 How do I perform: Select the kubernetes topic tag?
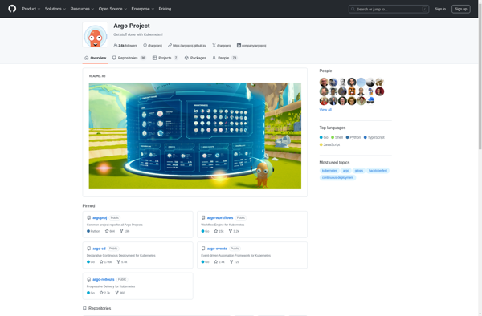pos(329,170)
